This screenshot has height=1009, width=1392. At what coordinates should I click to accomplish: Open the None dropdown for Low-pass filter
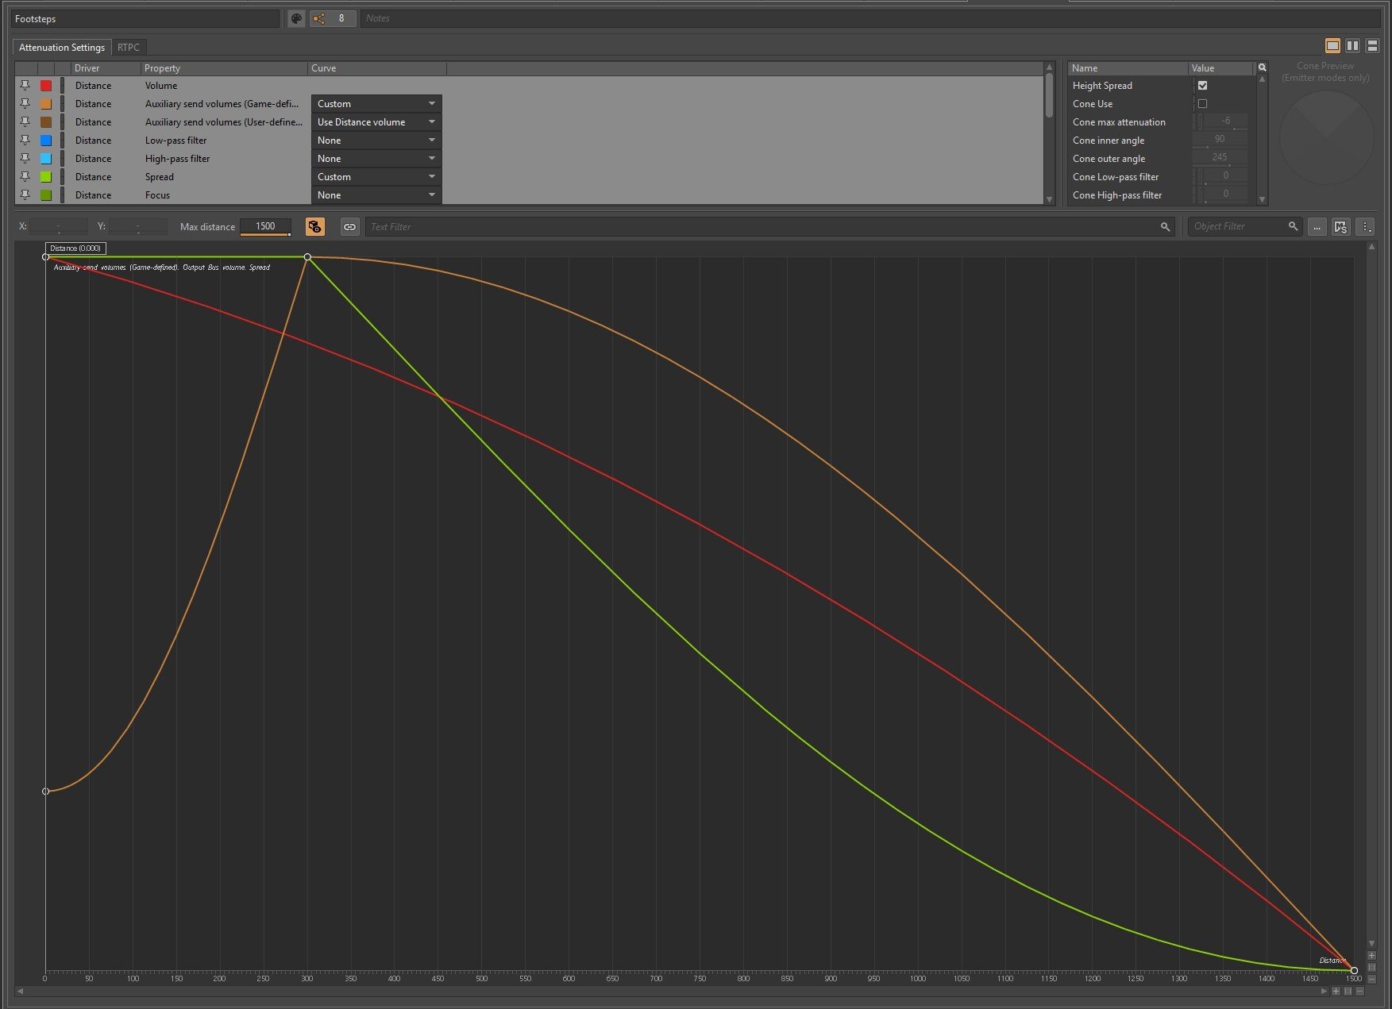[375, 140]
